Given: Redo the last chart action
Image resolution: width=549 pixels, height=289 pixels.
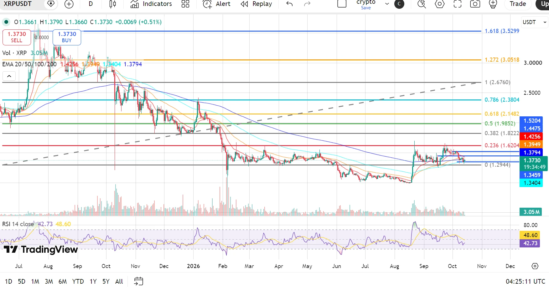Looking at the screenshot, I should [x=307, y=4].
